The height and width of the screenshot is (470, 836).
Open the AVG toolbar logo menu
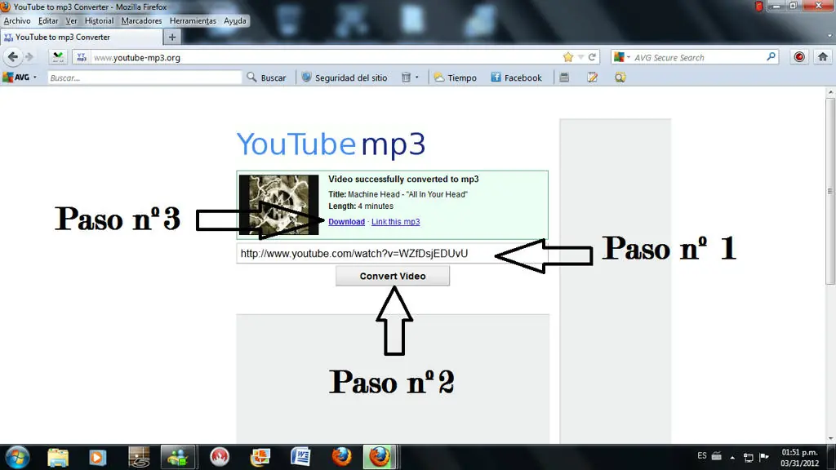[20, 78]
